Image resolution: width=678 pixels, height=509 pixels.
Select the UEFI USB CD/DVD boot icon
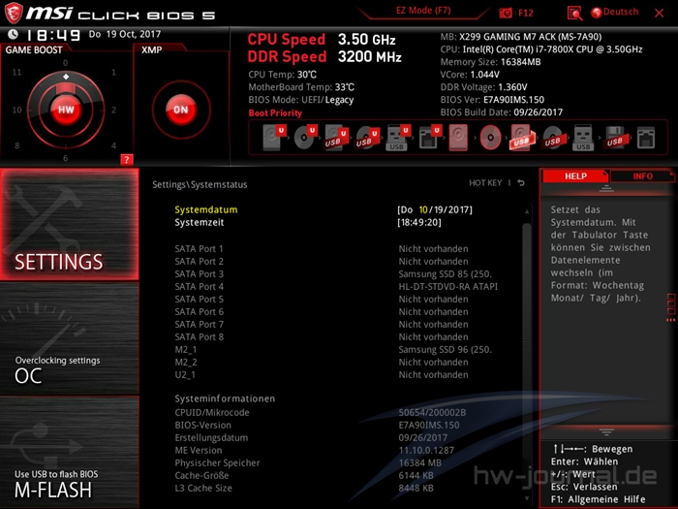tap(367, 138)
